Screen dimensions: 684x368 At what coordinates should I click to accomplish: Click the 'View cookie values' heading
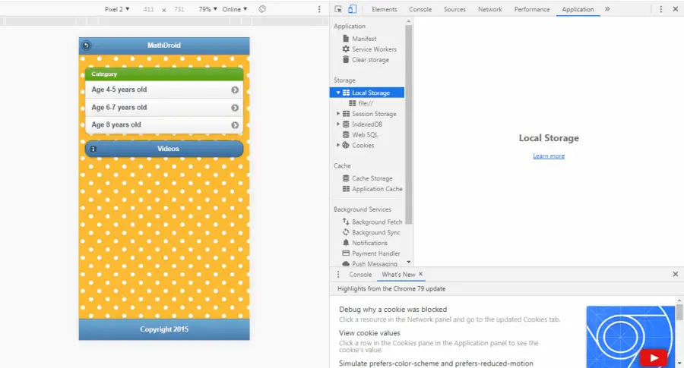(369, 333)
